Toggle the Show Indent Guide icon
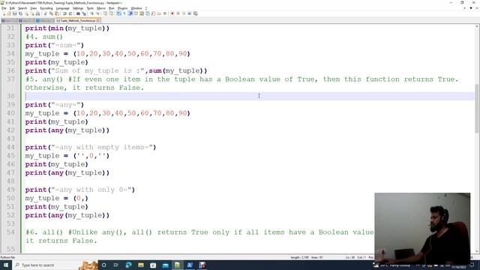This screenshot has width=480, height=270. (130, 13)
